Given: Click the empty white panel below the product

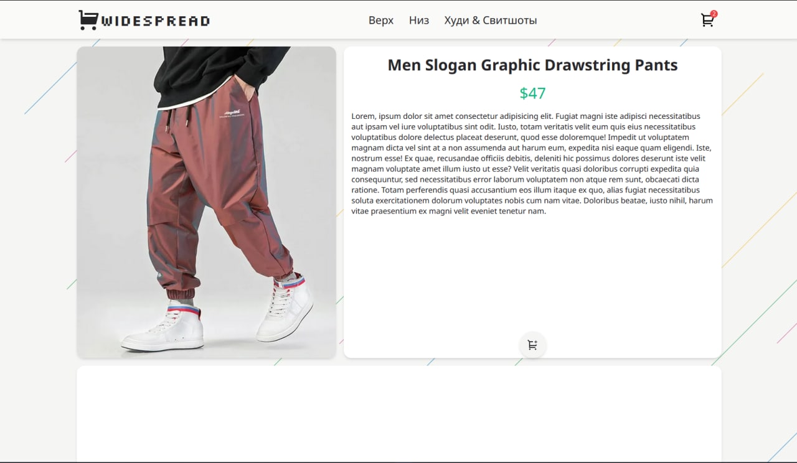Looking at the screenshot, I should pos(399,414).
